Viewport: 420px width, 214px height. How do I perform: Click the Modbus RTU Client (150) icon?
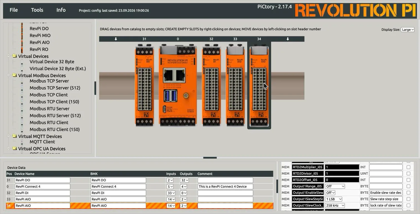pyautogui.click(x=22, y=129)
